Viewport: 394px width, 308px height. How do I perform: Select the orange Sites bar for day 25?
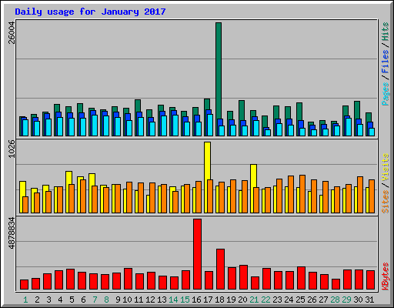pos(302,194)
